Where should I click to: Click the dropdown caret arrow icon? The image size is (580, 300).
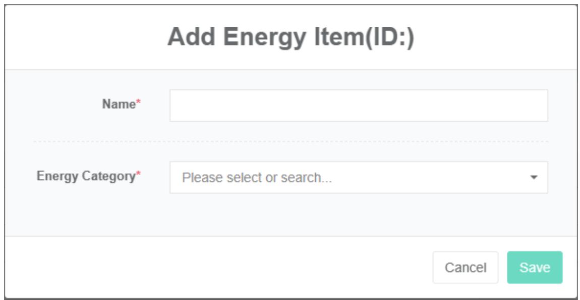click(534, 178)
